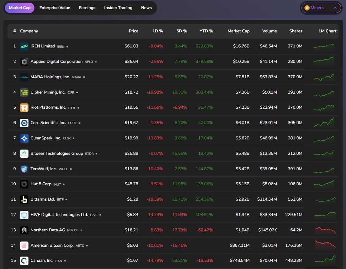
Task: Click the TeraWulf shield logo icon
Action: point(24,169)
